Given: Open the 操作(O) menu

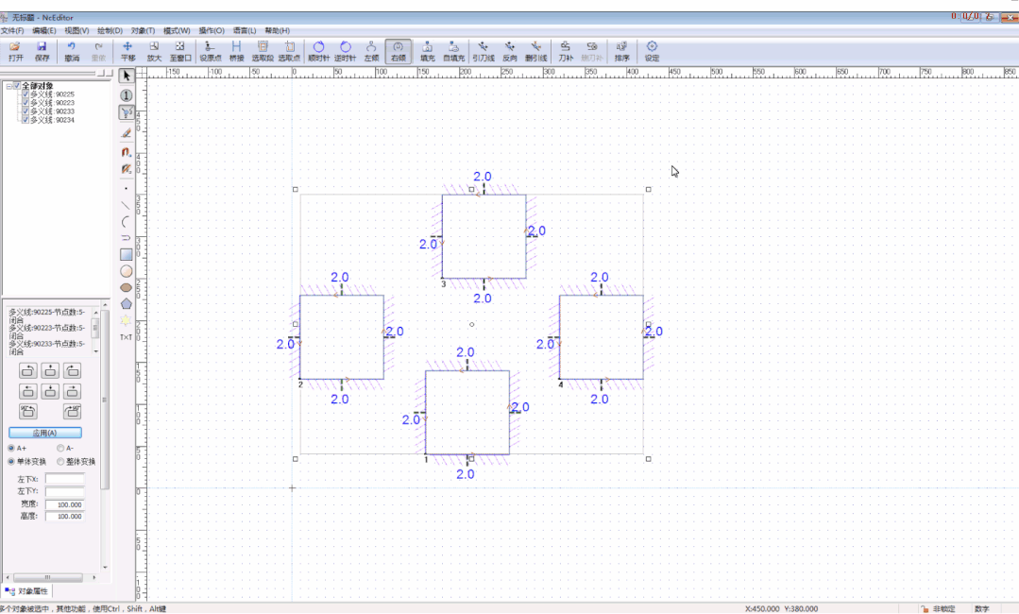Looking at the screenshot, I should [212, 30].
